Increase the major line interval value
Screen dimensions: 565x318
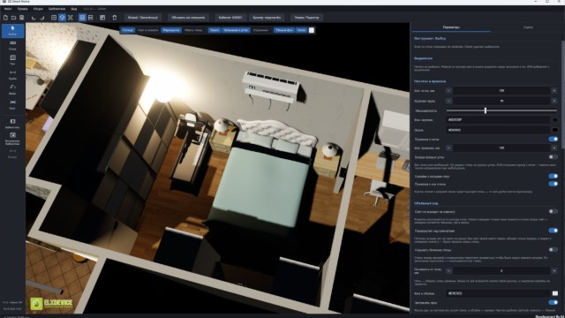554,101
